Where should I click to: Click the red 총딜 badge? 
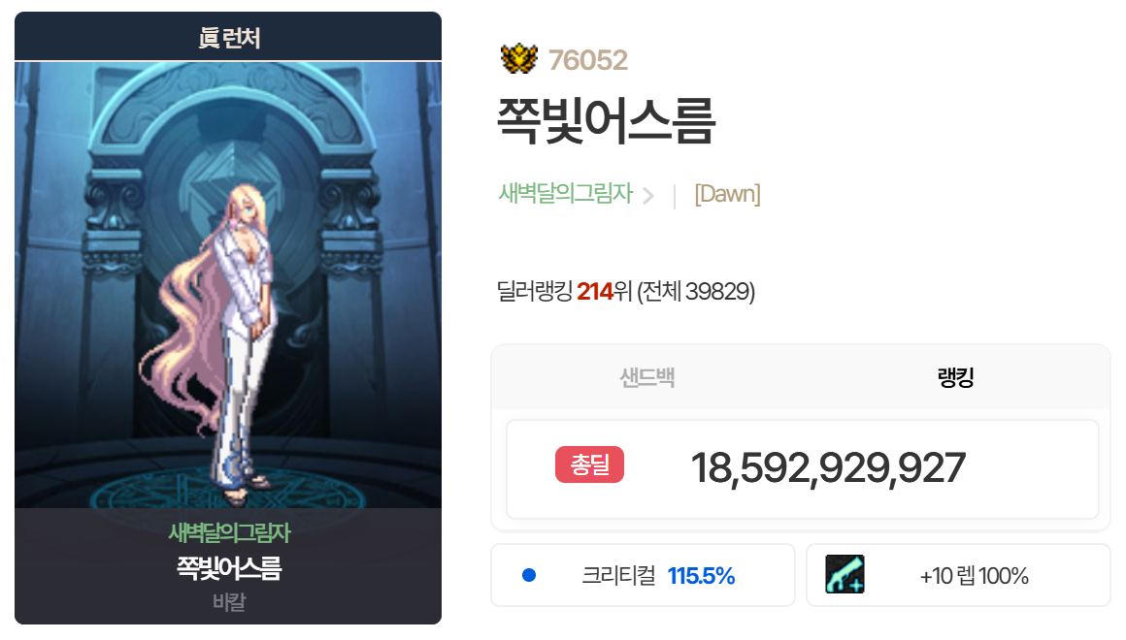tap(589, 464)
